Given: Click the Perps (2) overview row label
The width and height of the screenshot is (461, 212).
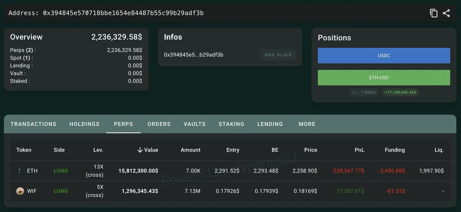Looking at the screenshot, I should [23, 50].
